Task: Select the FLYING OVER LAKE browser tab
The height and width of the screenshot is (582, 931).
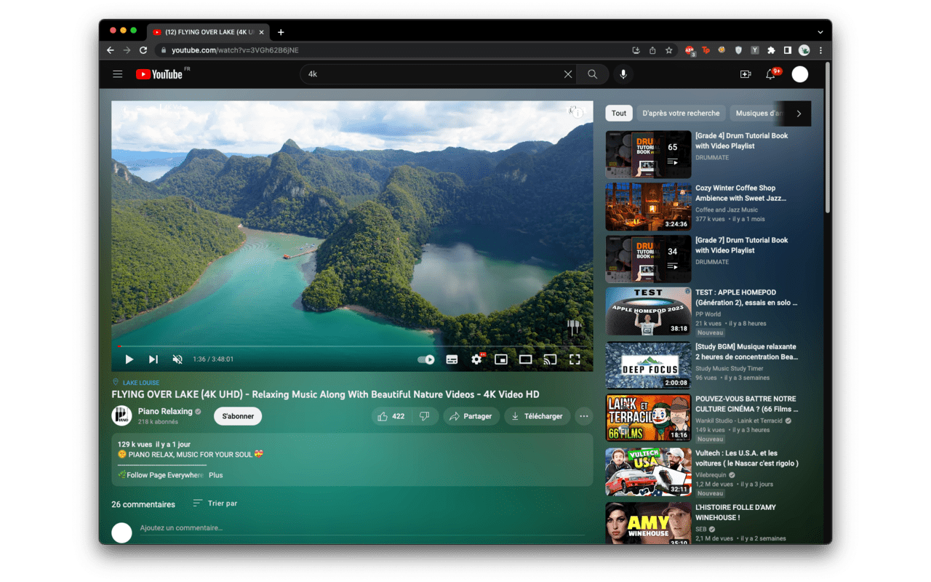Action: (209, 32)
